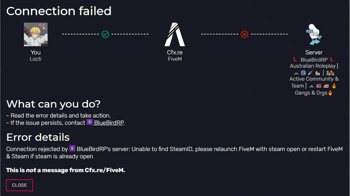The image size is (350, 196).
Task: Click the red X failed connection icon
Action: 245,34
